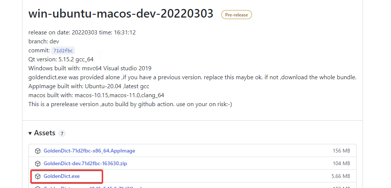391x188 pixels.
Task: Click package icon beside the AppImage asset
Action: click(38, 151)
